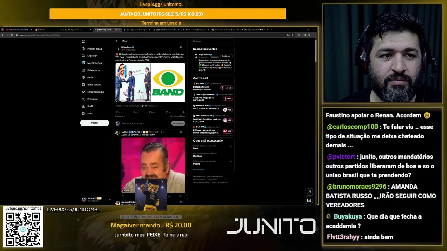Open floating messages envelope button
This screenshot has height=251, width=447.
point(309,200)
